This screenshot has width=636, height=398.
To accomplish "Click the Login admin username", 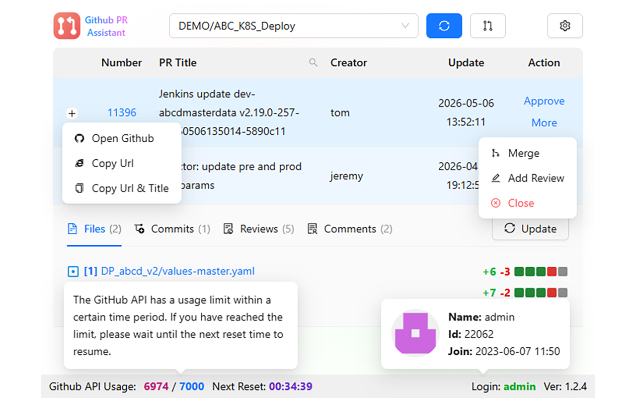I will (x=520, y=387).
